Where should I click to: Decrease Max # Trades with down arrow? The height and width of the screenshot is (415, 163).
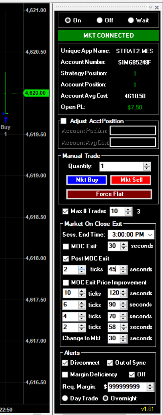(128, 213)
